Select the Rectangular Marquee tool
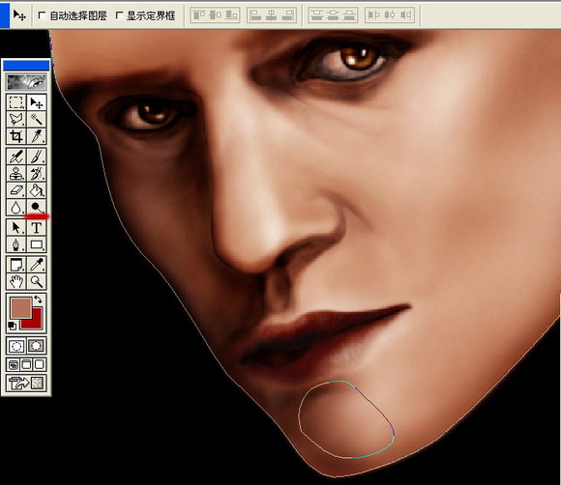Viewport: 561px width, 485px height. click(16, 102)
